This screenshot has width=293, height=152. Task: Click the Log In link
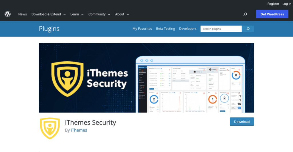coord(287,4)
